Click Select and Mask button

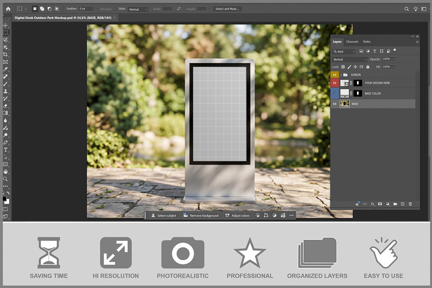click(x=227, y=9)
